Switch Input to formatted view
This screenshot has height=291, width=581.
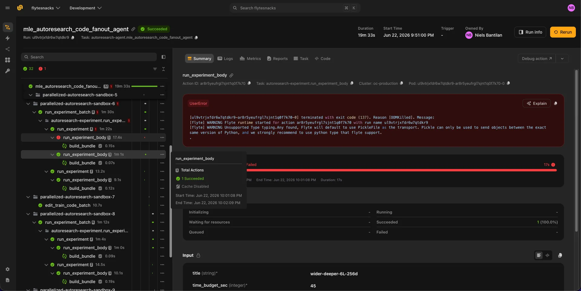click(539, 255)
